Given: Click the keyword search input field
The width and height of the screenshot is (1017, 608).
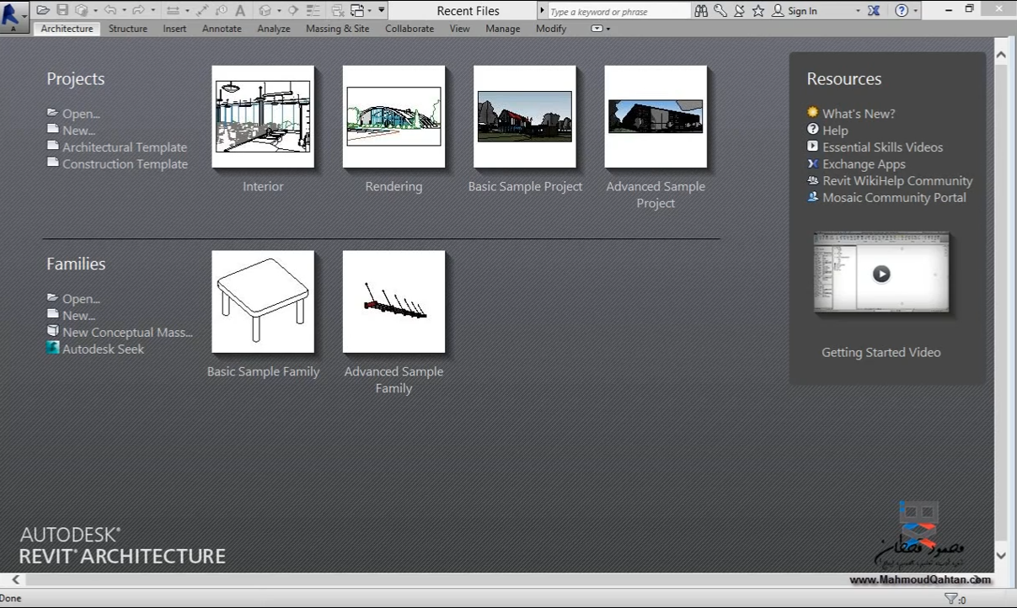Looking at the screenshot, I should coord(619,11).
